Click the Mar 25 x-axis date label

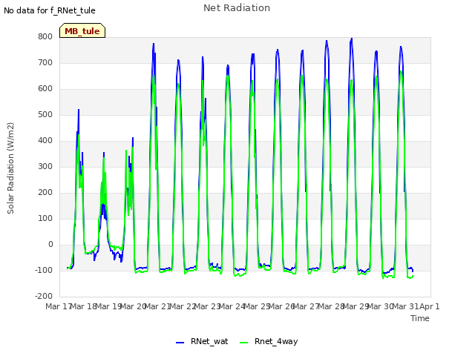[x=257, y=306]
